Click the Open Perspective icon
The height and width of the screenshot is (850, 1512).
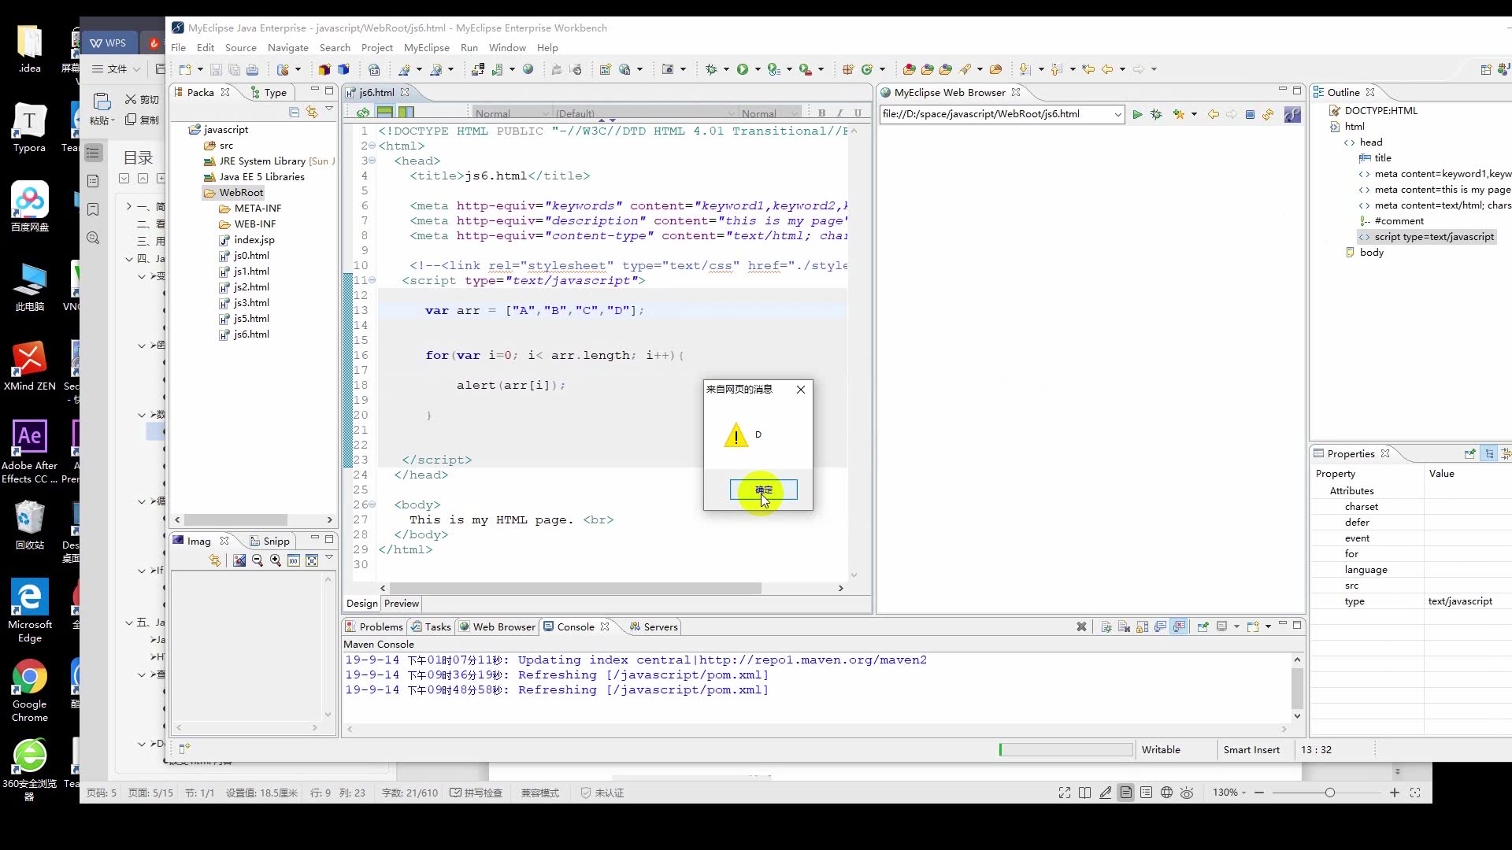pos(1486,69)
